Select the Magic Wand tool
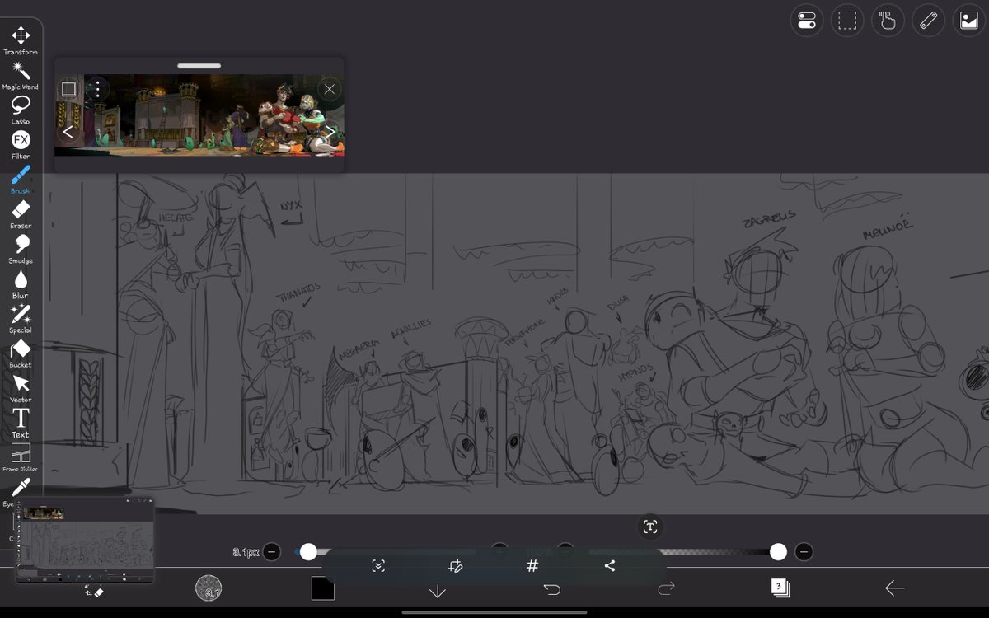 click(x=21, y=75)
